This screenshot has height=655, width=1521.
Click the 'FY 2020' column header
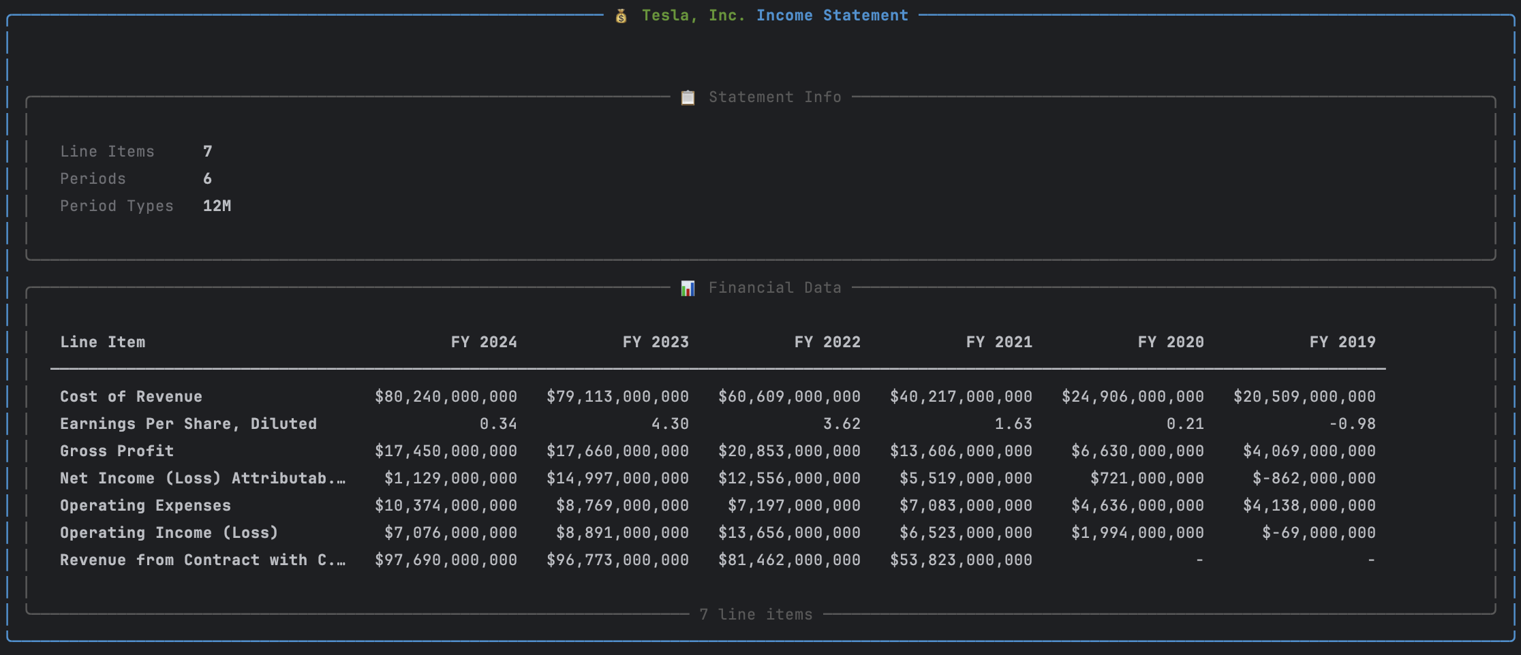tap(1171, 342)
